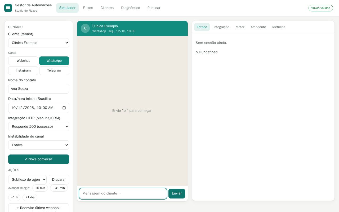Open the Motor panel tab
339x212 pixels.
pyautogui.click(x=240, y=27)
